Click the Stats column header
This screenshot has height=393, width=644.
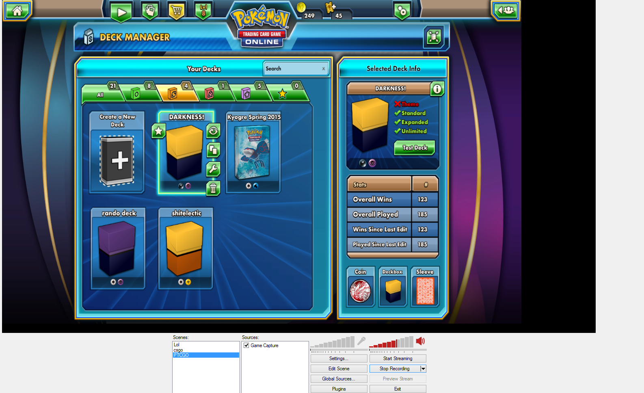[379, 184]
